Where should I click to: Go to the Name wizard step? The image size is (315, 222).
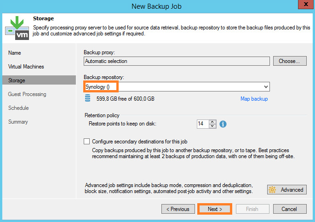(x=14, y=53)
